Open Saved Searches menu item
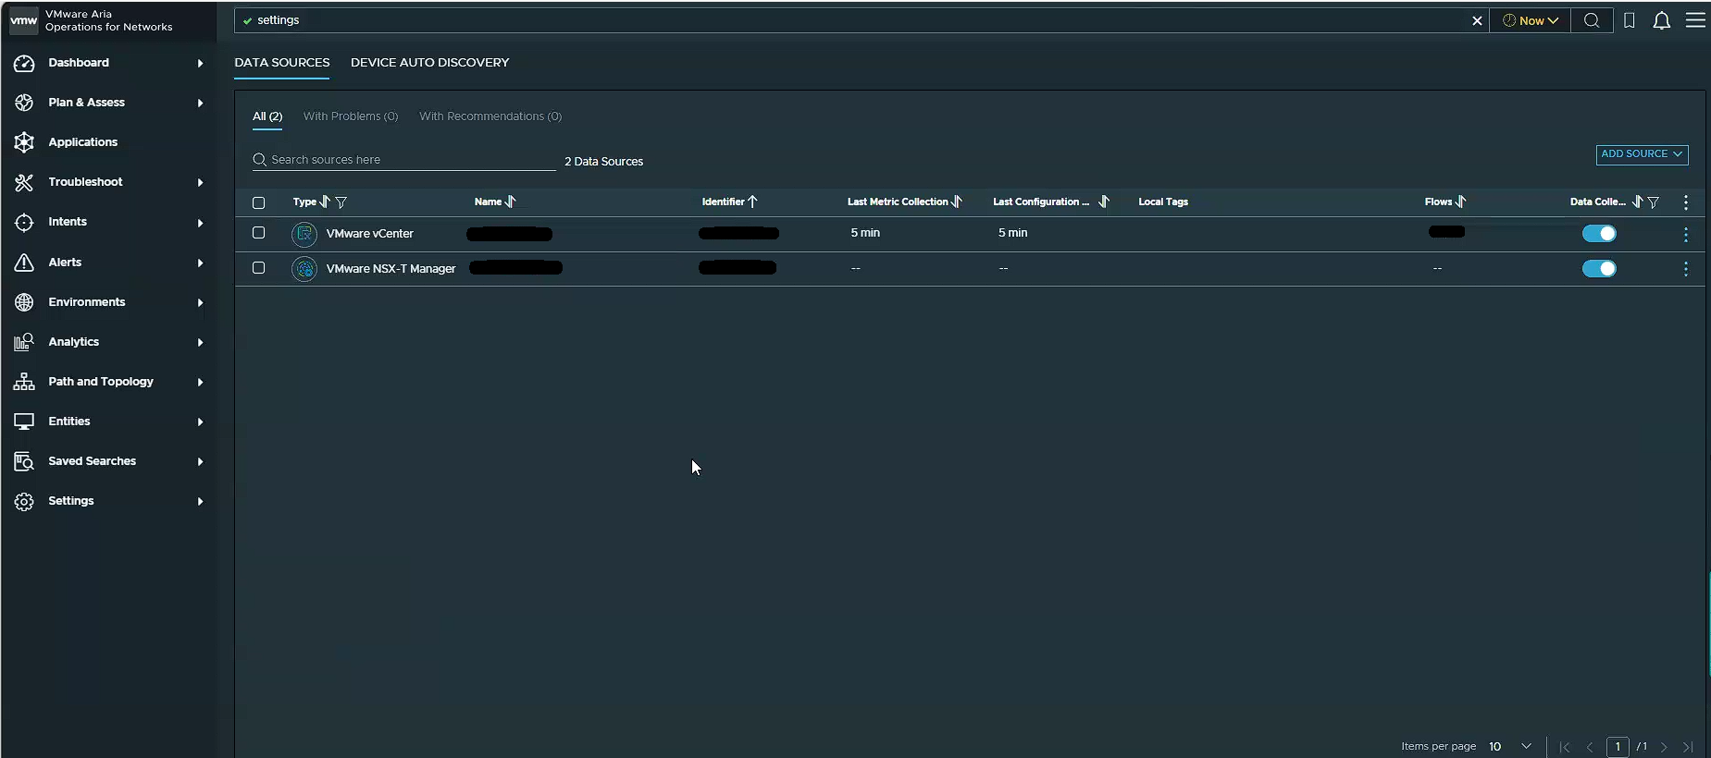The image size is (1711, 758). coord(93,461)
